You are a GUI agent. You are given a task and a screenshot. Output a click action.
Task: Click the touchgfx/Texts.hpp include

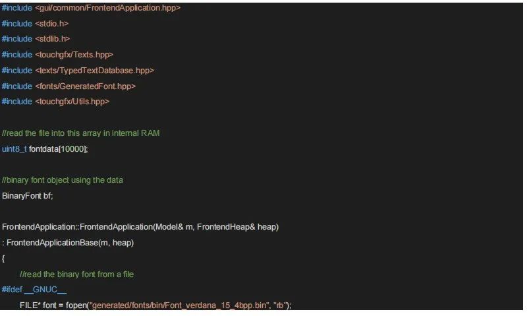(57, 55)
